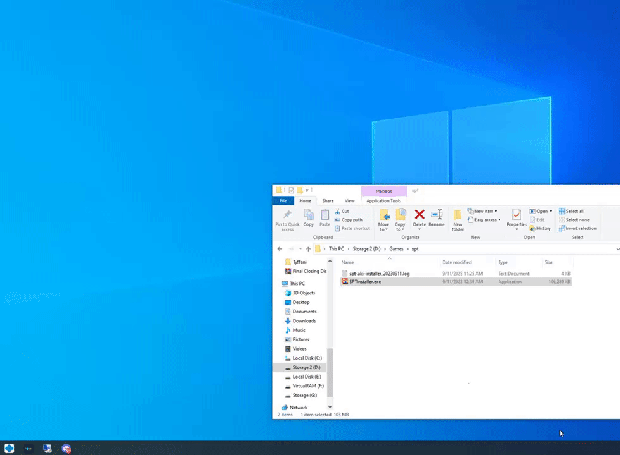Open the recent locations dropdown arrow
The width and height of the screenshot is (620, 455).
click(300, 249)
